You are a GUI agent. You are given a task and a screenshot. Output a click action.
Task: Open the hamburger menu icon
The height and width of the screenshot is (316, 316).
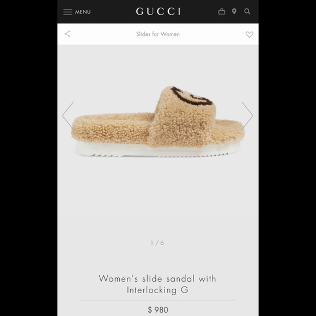[68, 12]
